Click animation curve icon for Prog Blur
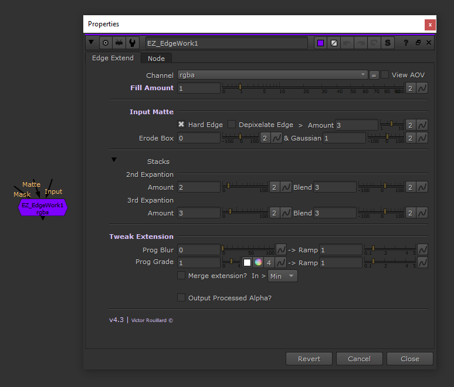The width and height of the screenshot is (454, 387). tap(281, 249)
